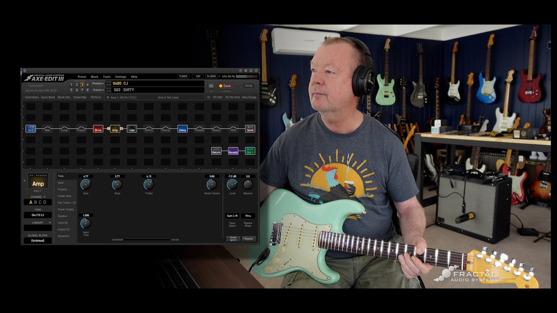Click the Bass knob
Image resolution: width=557 pixels, height=313 pixels.
(117, 185)
